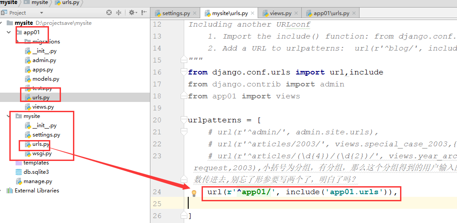Image resolution: width=457 pixels, height=223 pixels.
Task: Click the fold end marker on line 26
Action: [184, 215]
